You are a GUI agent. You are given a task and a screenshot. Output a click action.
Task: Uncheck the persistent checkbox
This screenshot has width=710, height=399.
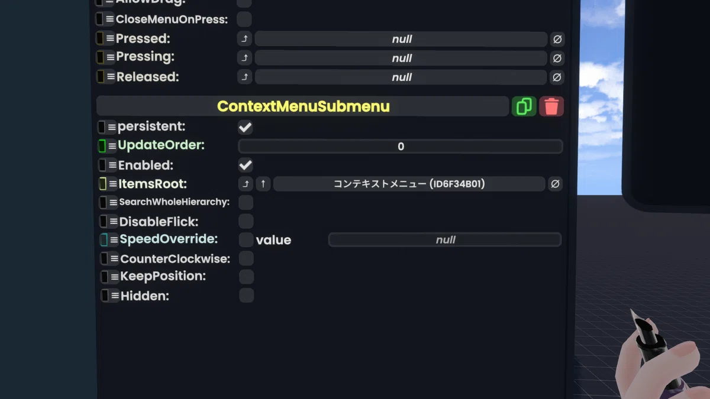pyautogui.click(x=246, y=127)
